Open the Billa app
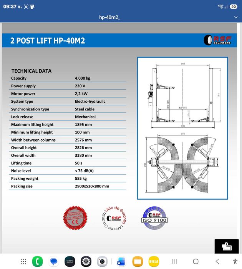The width and height of the screenshot is (242, 269). [x=154, y=261]
